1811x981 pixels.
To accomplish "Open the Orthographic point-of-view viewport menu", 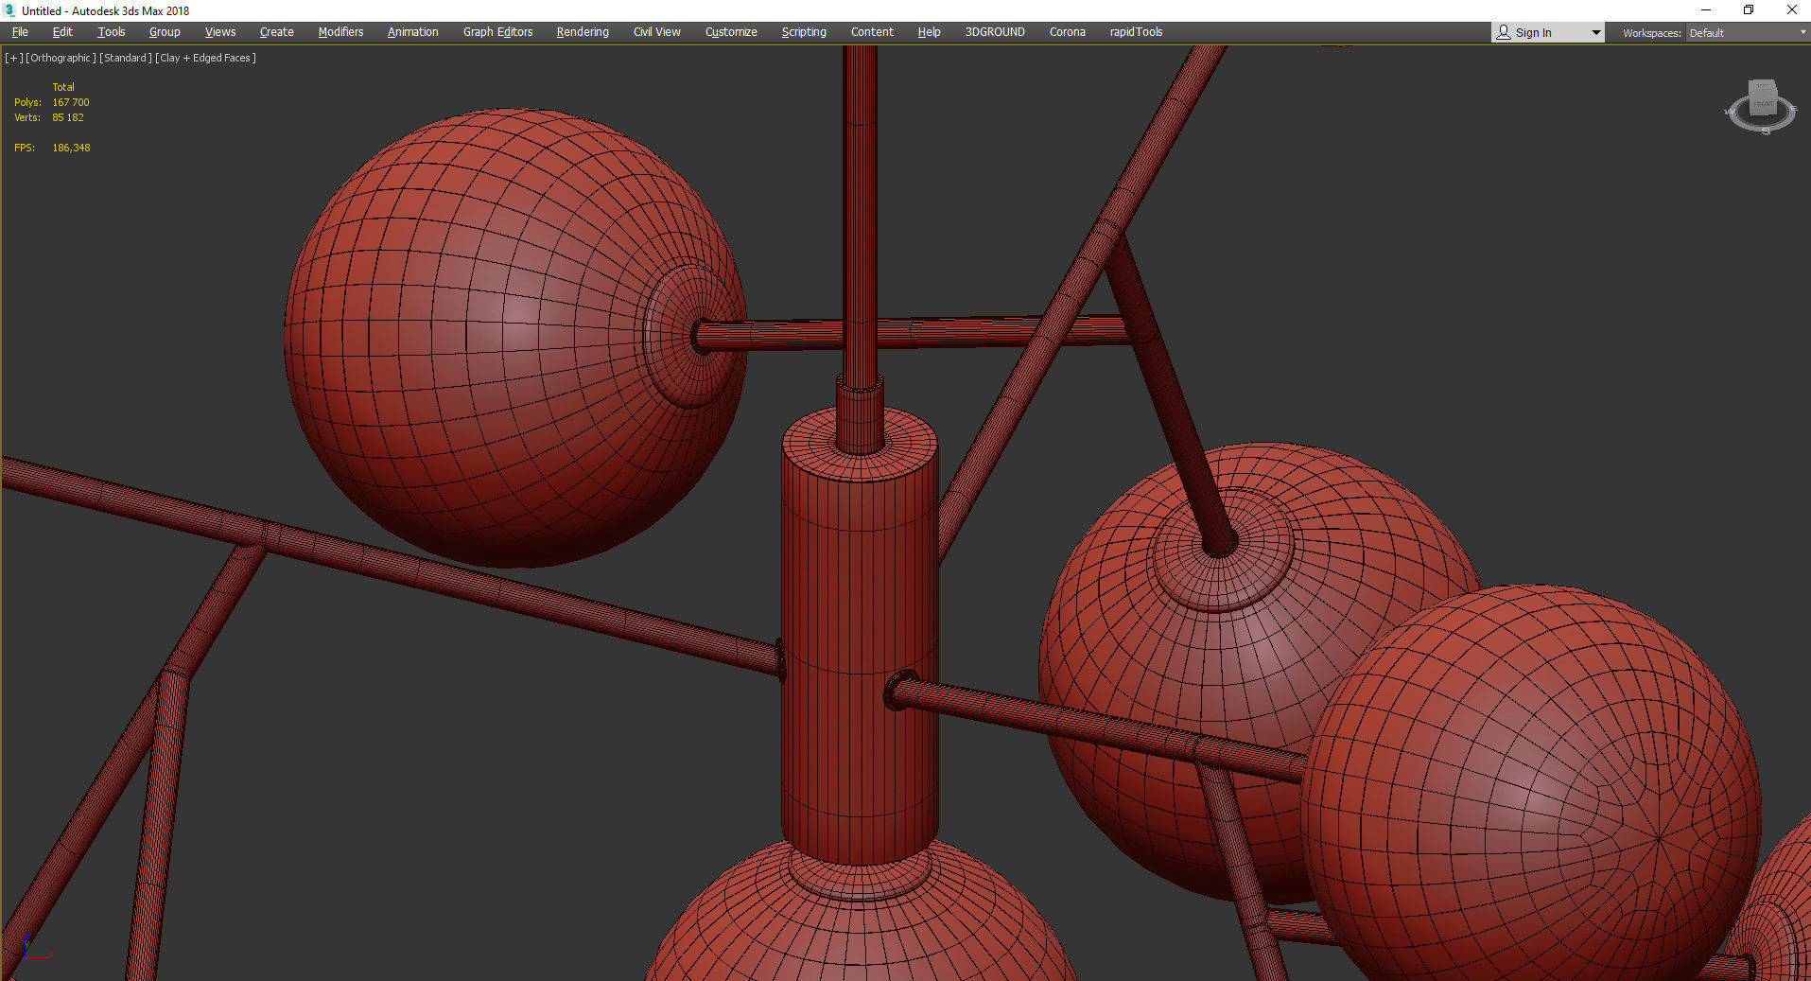I will pos(61,58).
